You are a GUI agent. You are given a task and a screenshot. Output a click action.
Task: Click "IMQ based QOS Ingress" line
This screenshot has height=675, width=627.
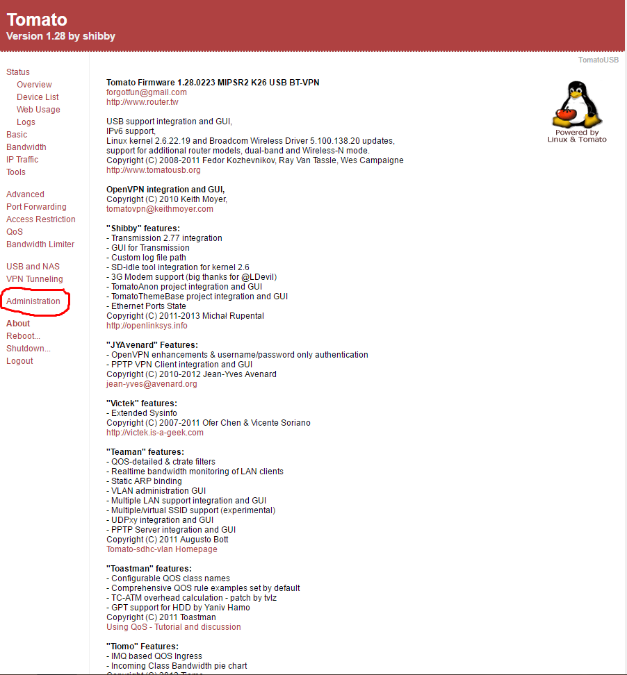[x=154, y=656]
